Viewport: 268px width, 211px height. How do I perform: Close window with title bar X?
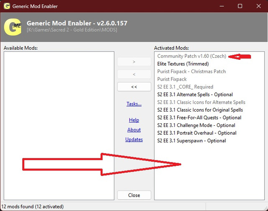point(259,6)
